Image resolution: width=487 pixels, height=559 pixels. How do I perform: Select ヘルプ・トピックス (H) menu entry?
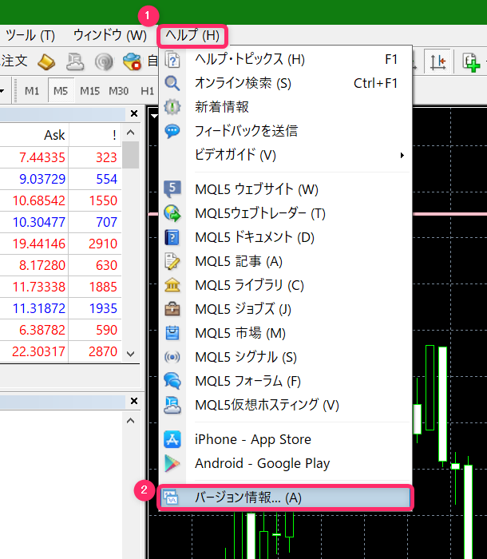(285, 59)
